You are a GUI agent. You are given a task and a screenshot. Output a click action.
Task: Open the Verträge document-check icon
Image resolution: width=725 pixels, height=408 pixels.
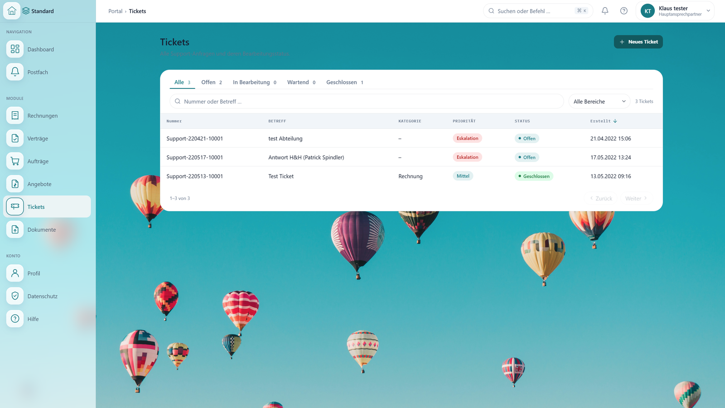pyautogui.click(x=15, y=138)
